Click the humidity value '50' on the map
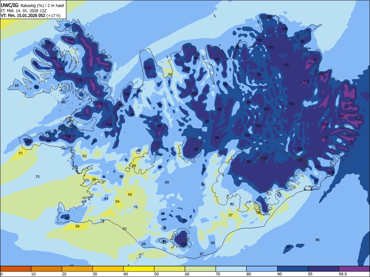Image resolution: width=370 pixels, height=277 pixels. tap(94, 179)
